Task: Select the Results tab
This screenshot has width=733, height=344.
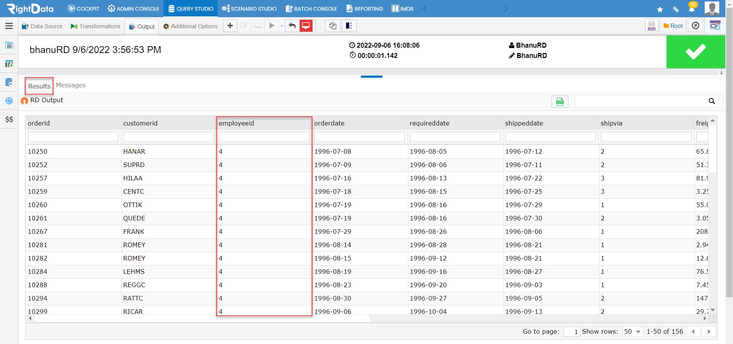Action: pyautogui.click(x=39, y=86)
